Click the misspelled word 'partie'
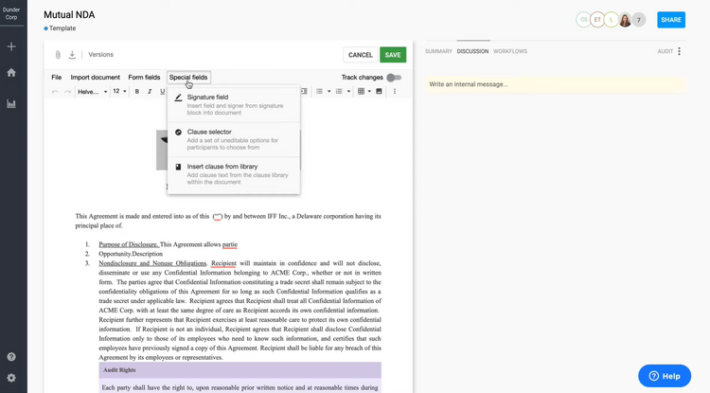 pyautogui.click(x=230, y=244)
